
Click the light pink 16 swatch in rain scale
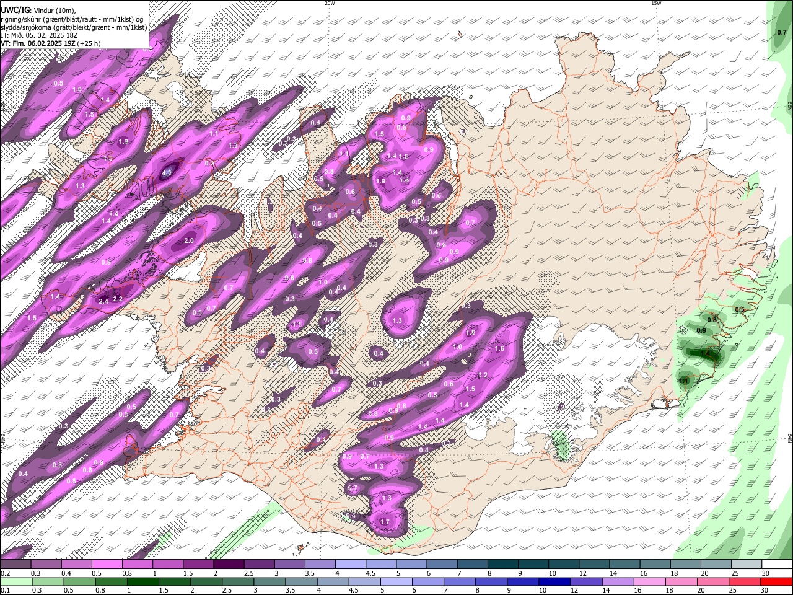pyautogui.click(x=649, y=581)
